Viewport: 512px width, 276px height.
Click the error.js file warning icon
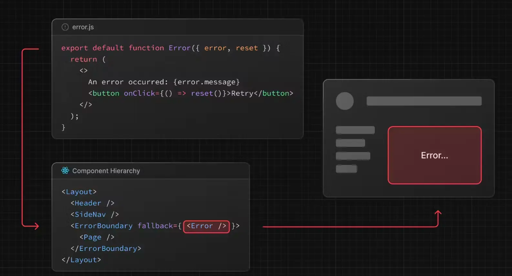pyautogui.click(x=65, y=27)
